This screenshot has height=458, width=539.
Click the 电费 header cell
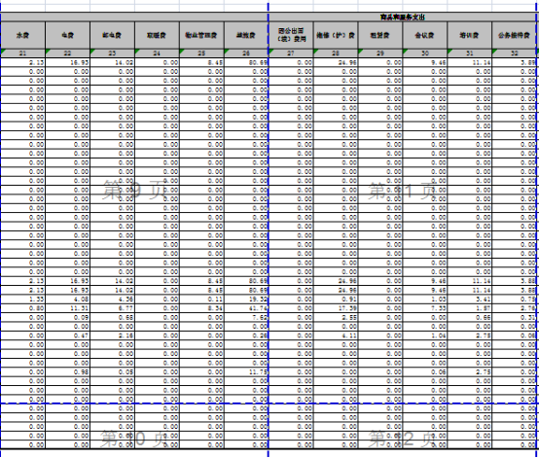click(68, 35)
